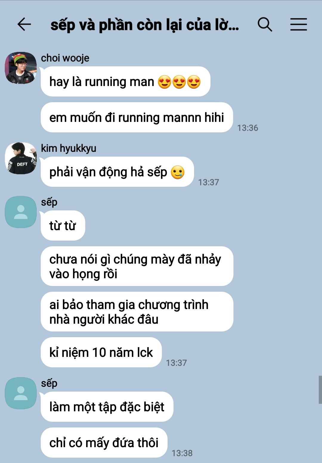Tap the "từ từ" message bubble
The height and width of the screenshot is (463, 322).
(63, 225)
